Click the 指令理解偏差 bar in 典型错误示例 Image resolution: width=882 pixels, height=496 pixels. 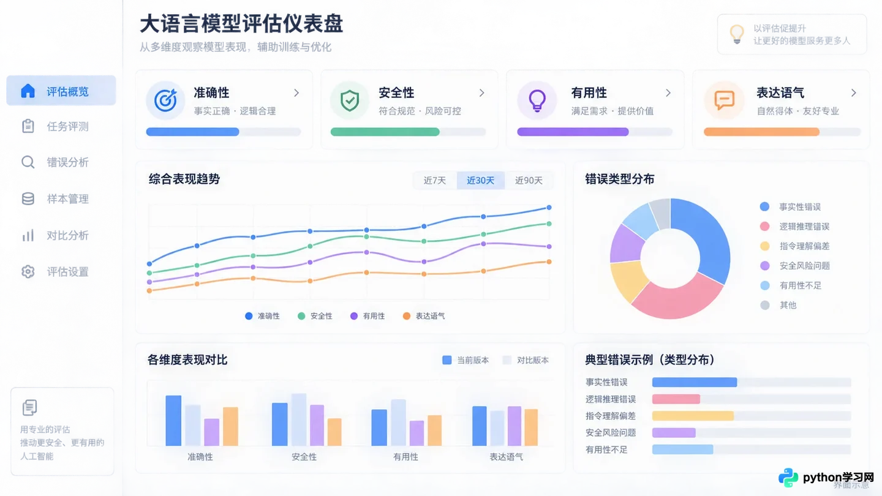tap(693, 416)
